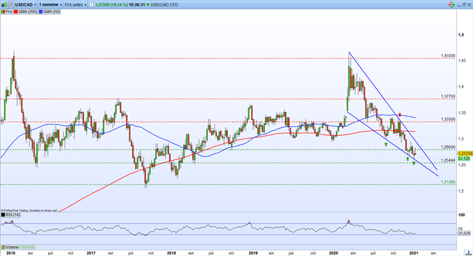Click the Volume value 570 636
Screen dimensions: 473x256
(27, 247)
